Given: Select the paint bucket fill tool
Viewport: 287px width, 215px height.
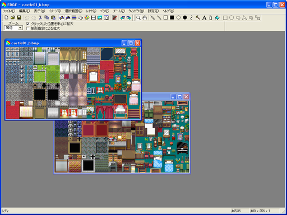Looking at the screenshot, I should 217,18.
